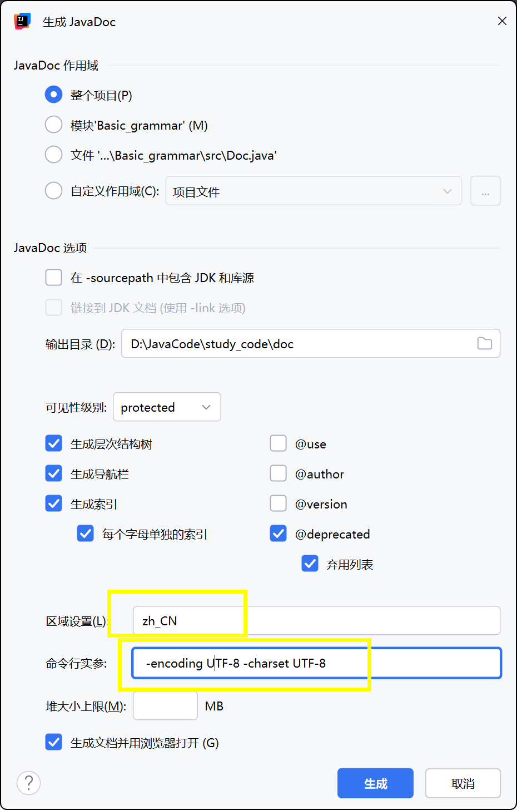Open the output directory folder browser icon

[x=485, y=344]
